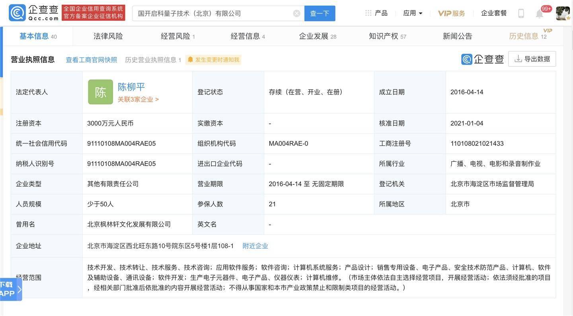Screen dimensions: 573x316
Task: Expand 关联3家企业 link
Action: pyautogui.click(x=138, y=99)
